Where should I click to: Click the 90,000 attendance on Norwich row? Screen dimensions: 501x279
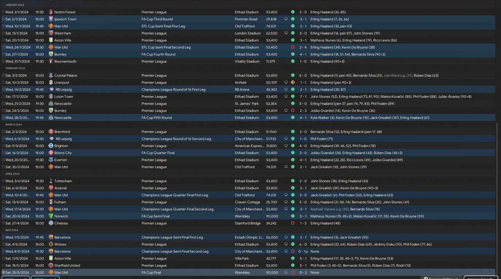[x=272, y=216]
